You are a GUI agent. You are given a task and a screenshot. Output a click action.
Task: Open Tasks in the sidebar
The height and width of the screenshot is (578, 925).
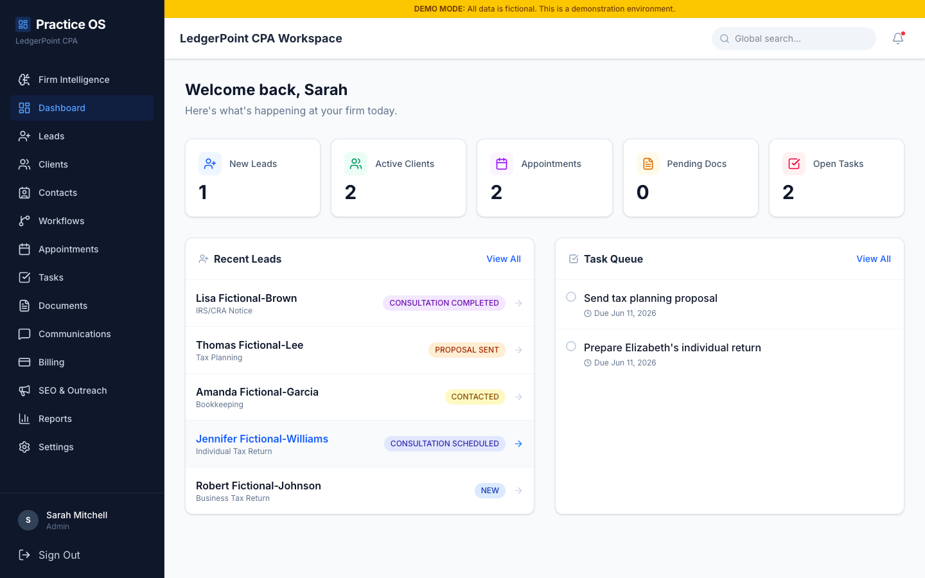click(82, 277)
